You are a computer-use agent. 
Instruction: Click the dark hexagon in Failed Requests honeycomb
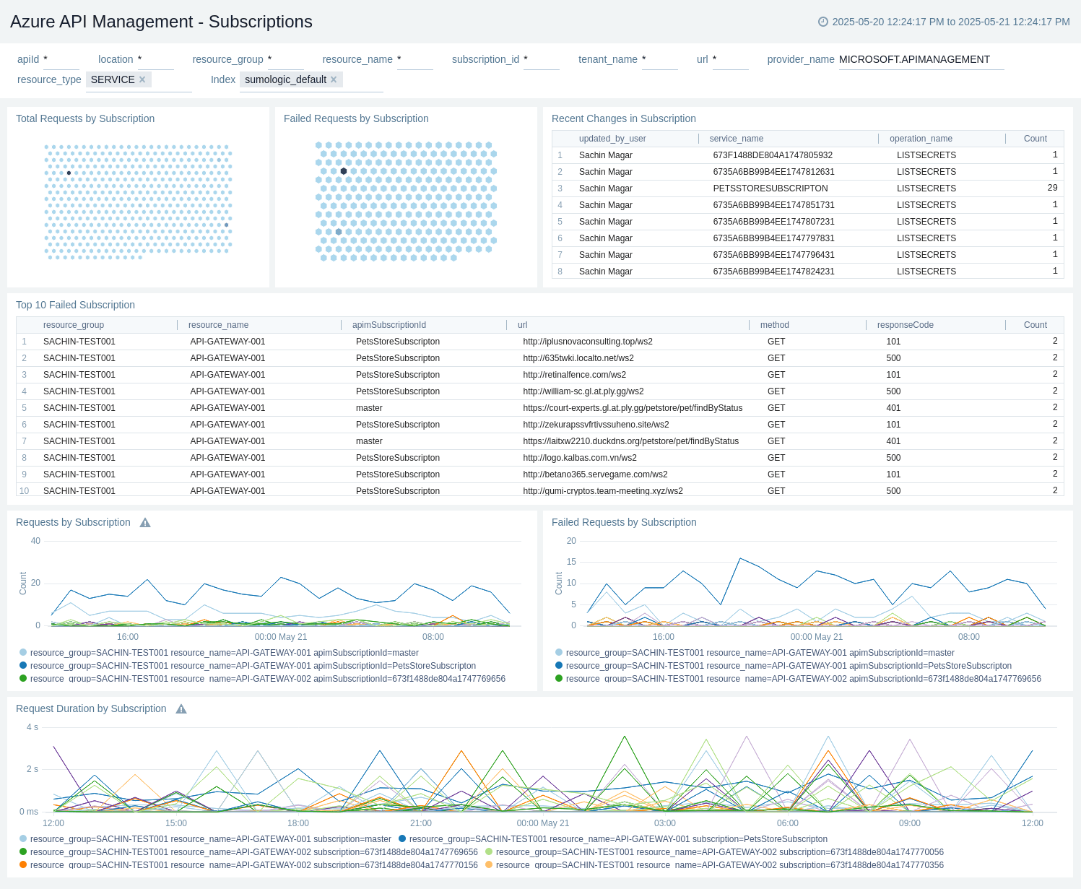[x=344, y=171]
